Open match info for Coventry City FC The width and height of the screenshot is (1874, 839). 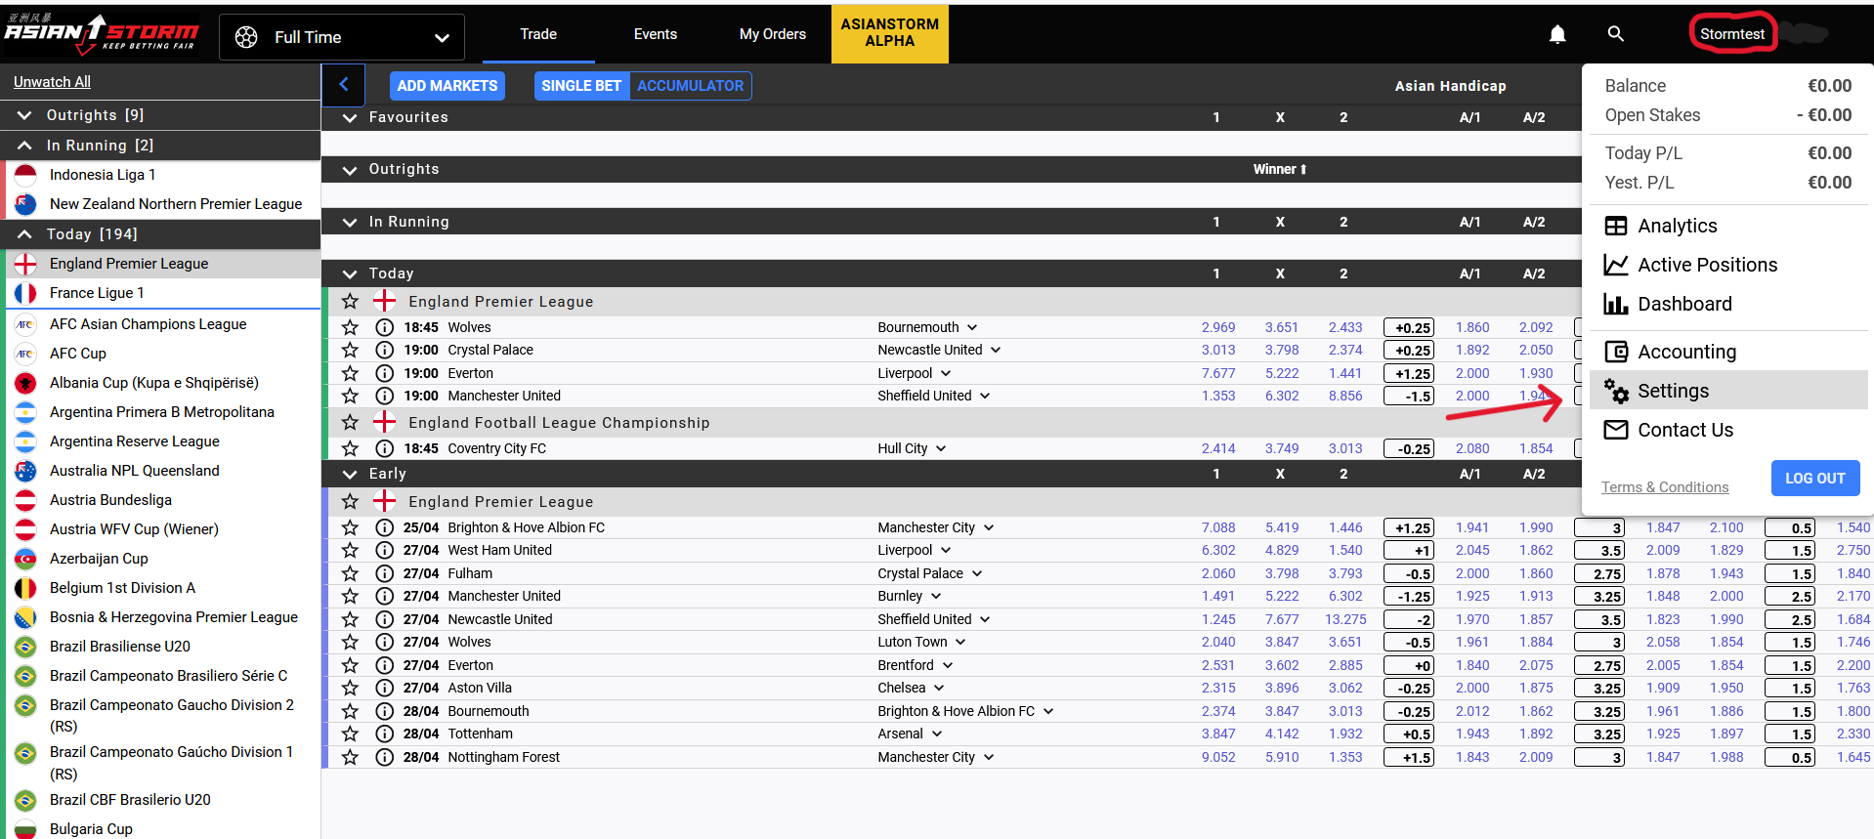pos(385,448)
